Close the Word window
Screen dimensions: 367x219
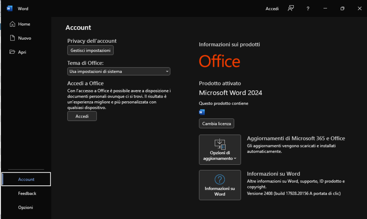click(359, 9)
